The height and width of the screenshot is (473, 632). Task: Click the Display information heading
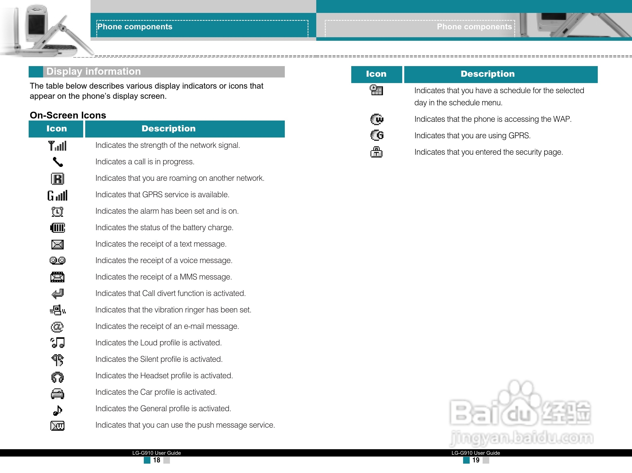coord(93,71)
